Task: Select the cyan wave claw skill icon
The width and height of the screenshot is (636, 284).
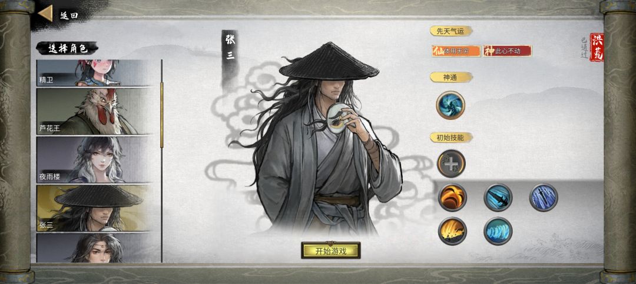Action: (x=498, y=231)
